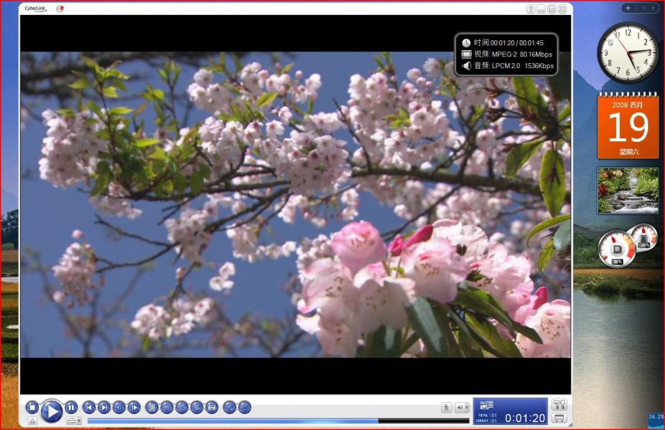Viewport: 665px width, 430px height.
Task: Eject the disc with the eject button
Action: (33, 421)
